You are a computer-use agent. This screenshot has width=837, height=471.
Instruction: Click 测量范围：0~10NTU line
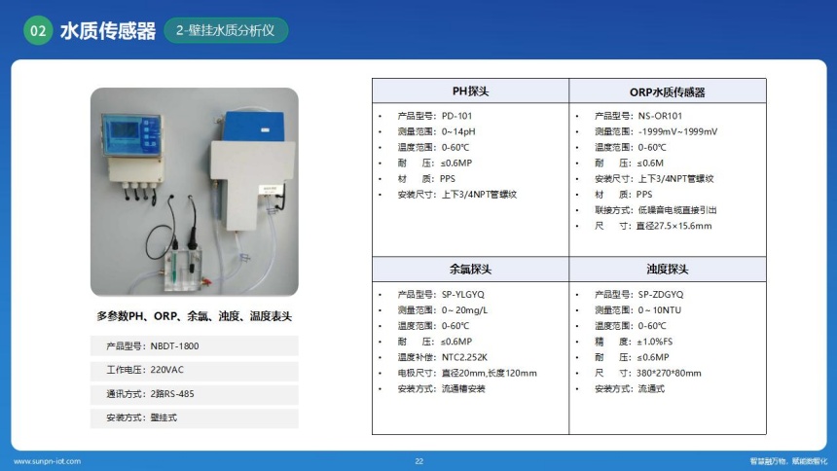637,309
